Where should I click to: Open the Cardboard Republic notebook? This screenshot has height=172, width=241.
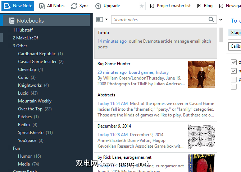point(40,54)
